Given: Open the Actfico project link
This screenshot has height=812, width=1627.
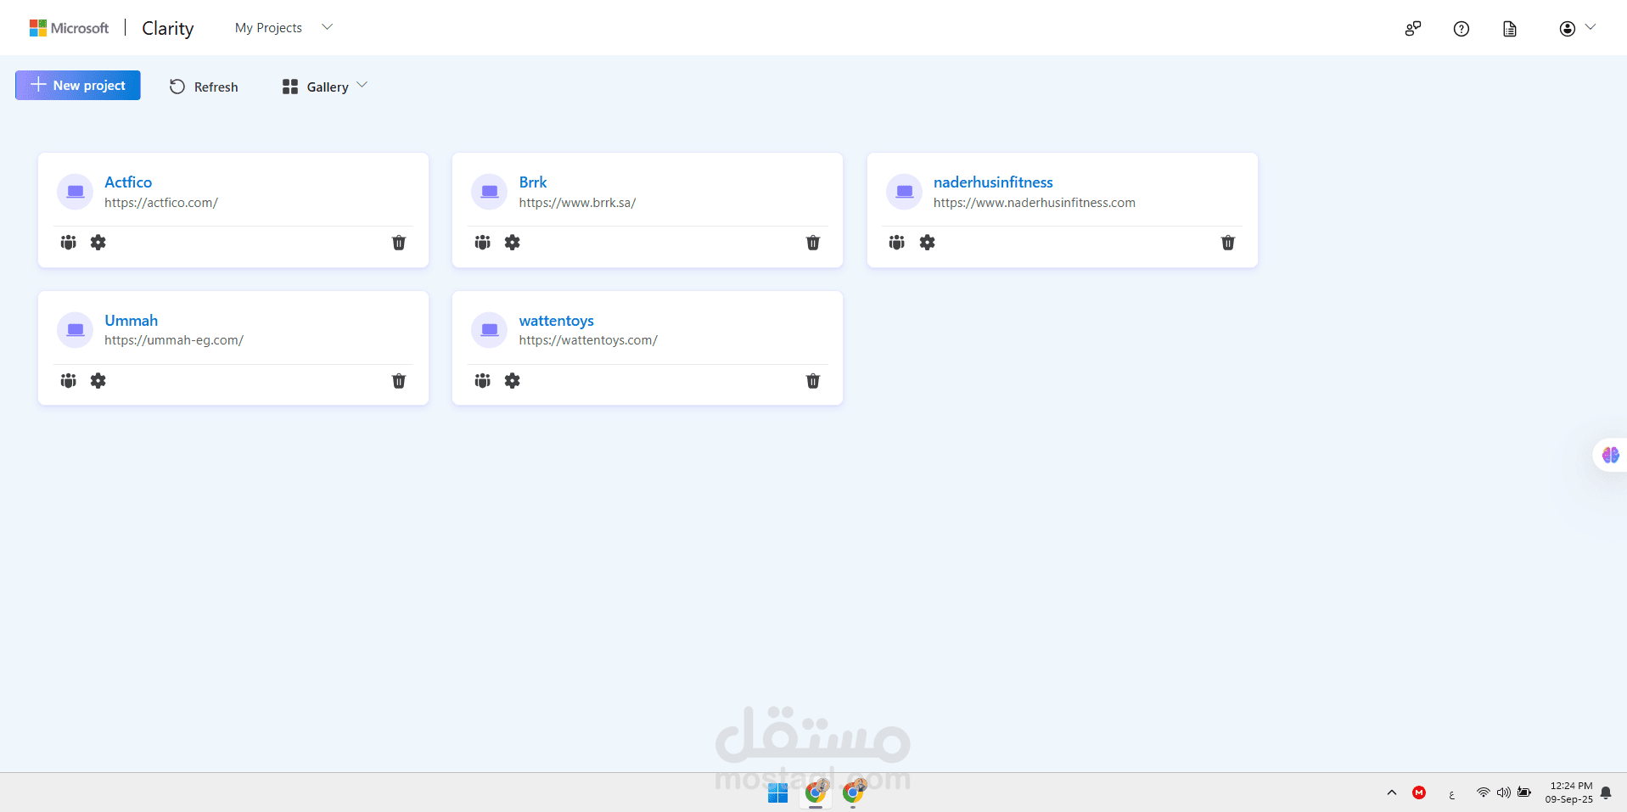Looking at the screenshot, I should pos(128,182).
